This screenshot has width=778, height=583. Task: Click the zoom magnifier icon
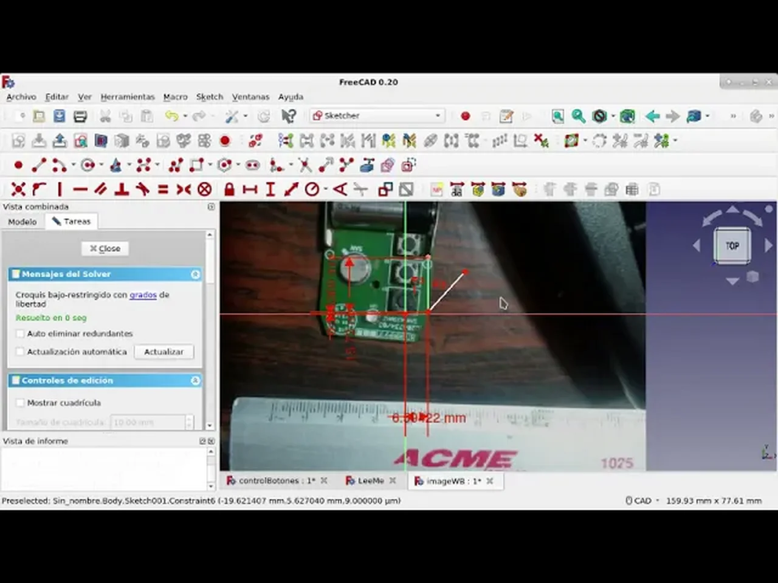click(x=578, y=116)
